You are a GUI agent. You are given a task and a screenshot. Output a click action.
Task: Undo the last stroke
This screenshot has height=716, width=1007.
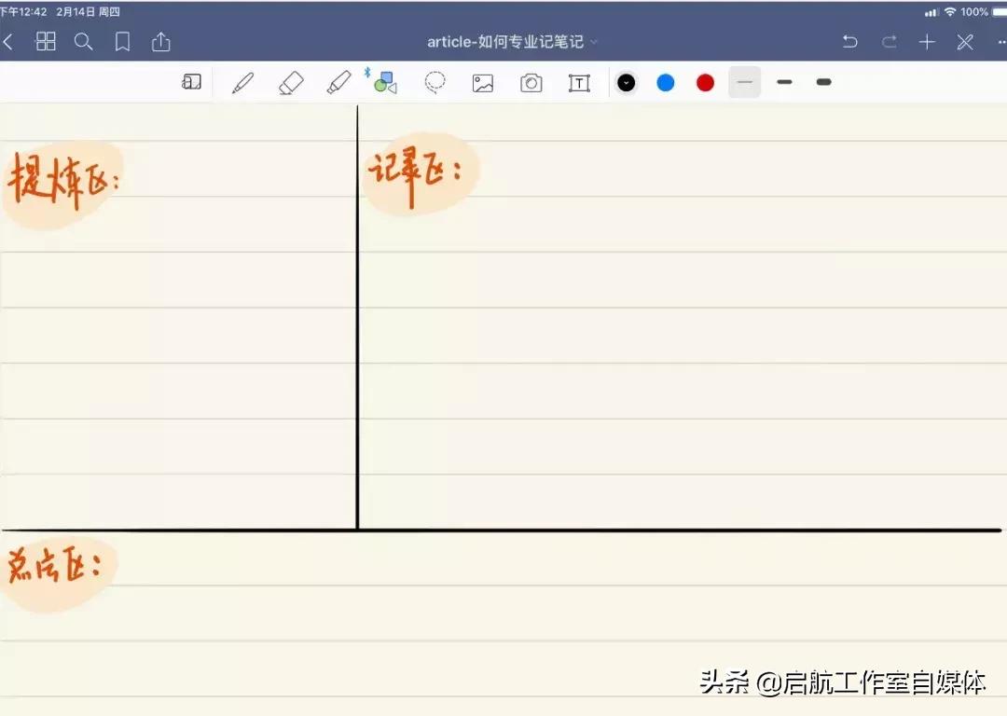pyautogui.click(x=849, y=41)
